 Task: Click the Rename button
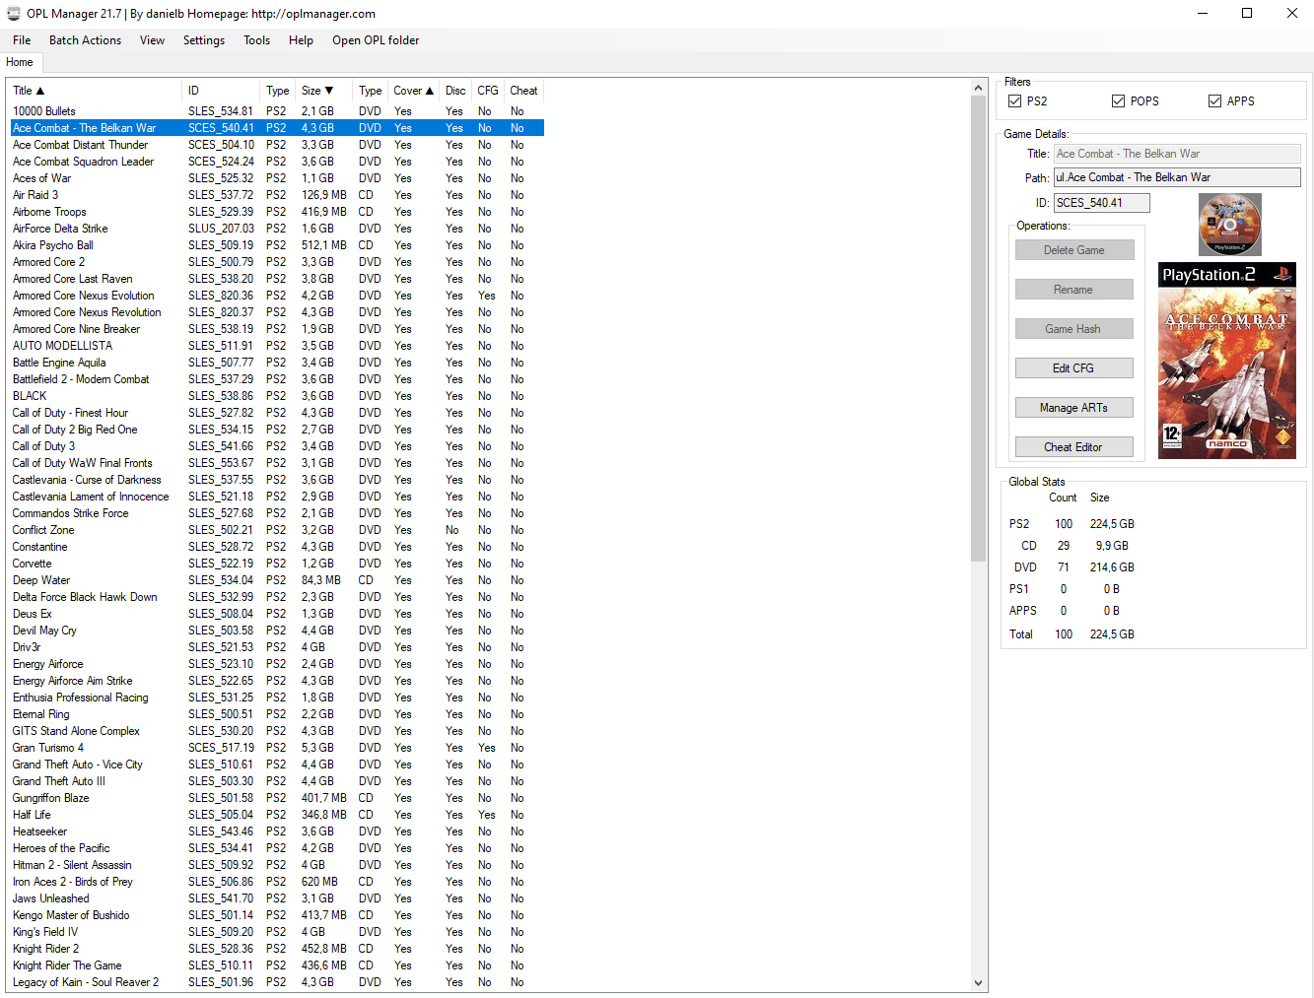[x=1074, y=290]
